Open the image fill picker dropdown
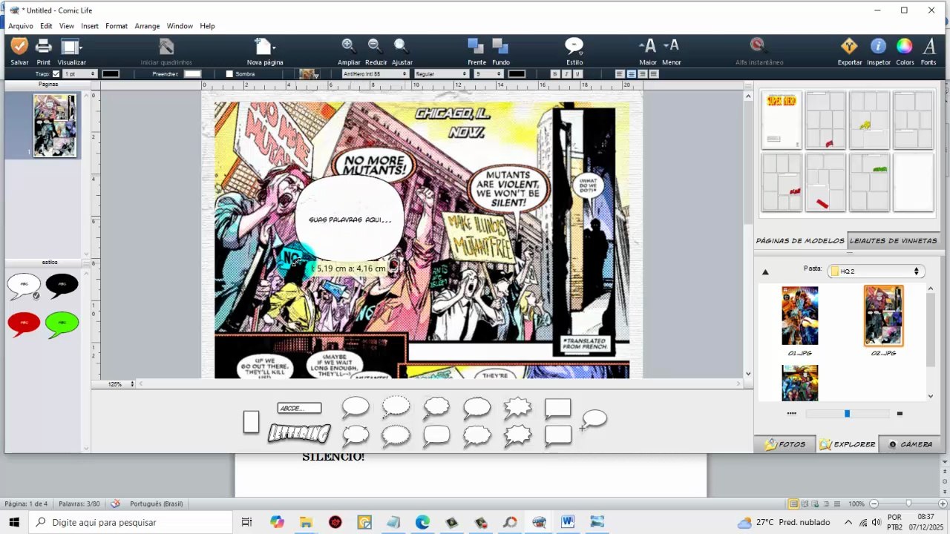Screen dimensions: 950x534 click(x=309, y=74)
